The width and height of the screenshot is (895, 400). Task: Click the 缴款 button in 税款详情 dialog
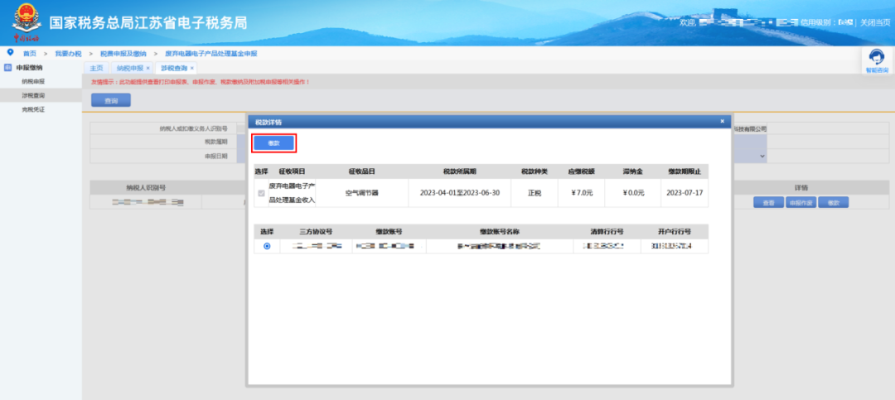tap(274, 143)
